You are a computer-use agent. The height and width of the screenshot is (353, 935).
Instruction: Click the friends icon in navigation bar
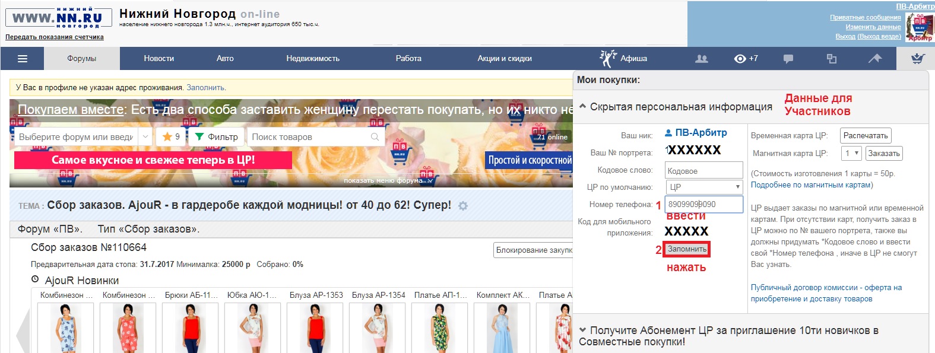pos(701,59)
